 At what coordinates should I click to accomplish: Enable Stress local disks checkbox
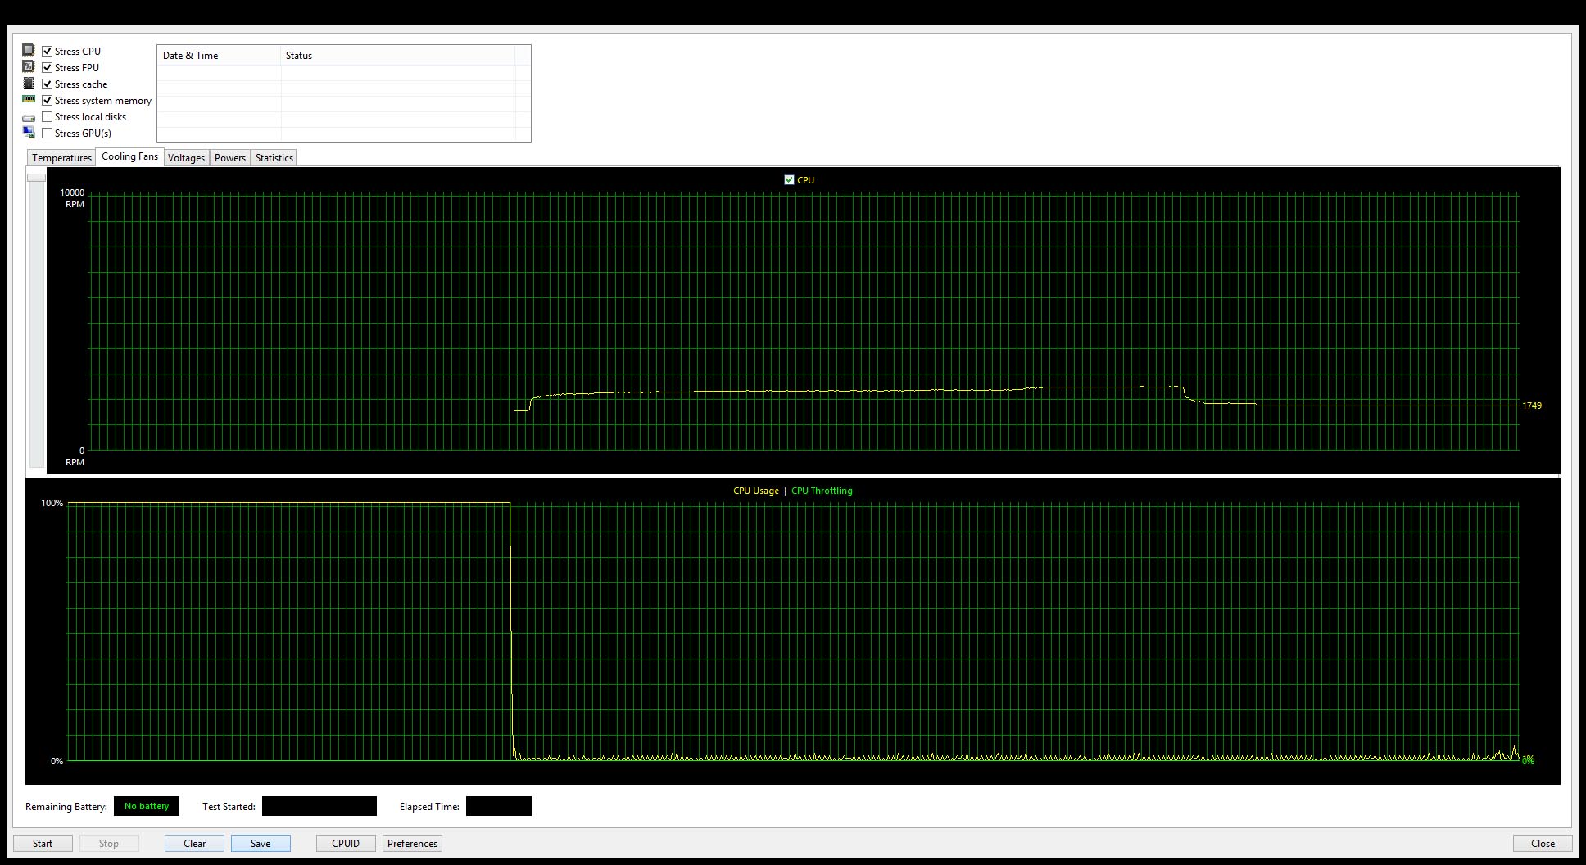tap(48, 116)
